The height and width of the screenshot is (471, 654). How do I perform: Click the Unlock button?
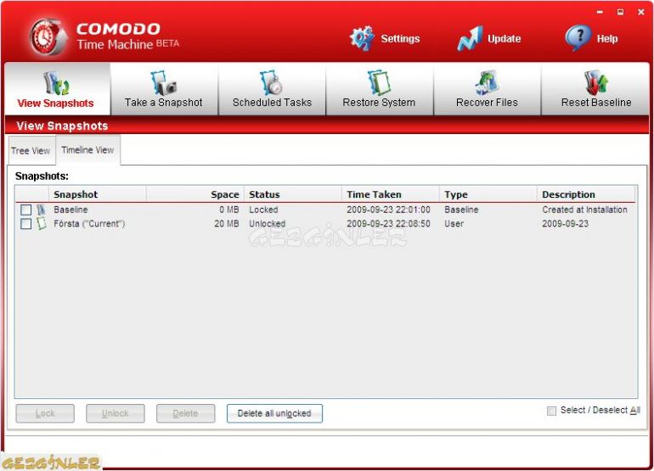116,413
